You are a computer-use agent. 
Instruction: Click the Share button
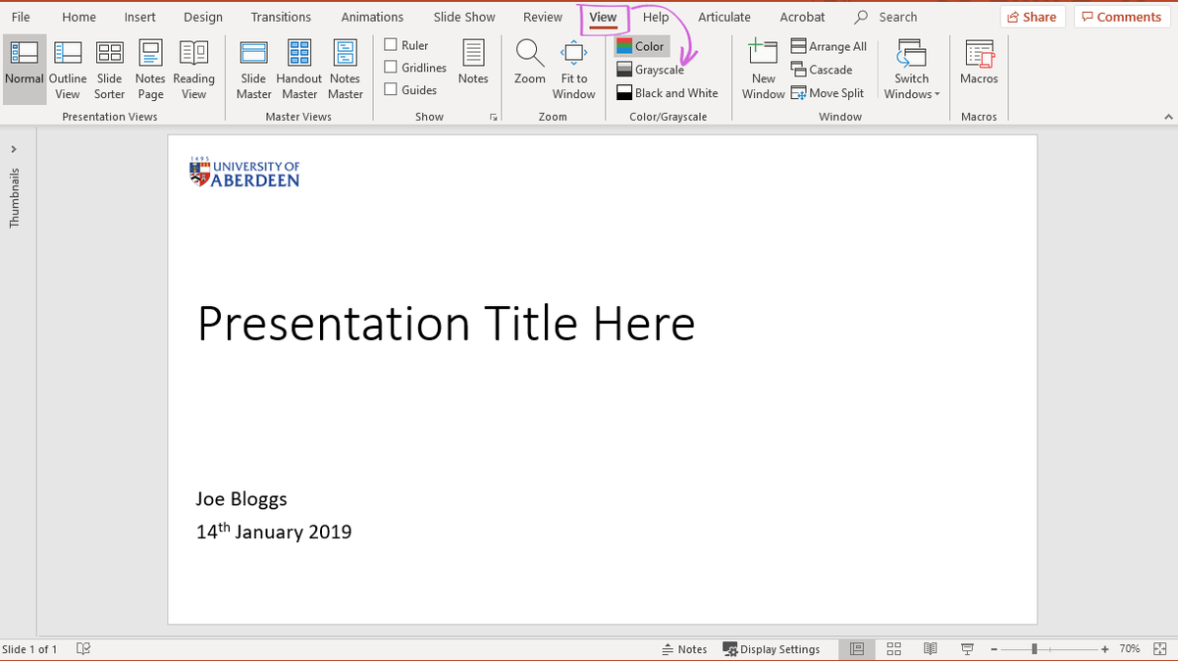tap(1032, 17)
